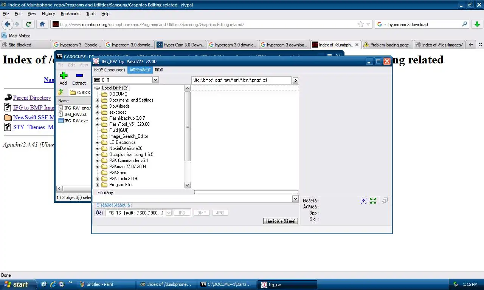Click the file filter text field

pyautogui.click(x=241, y=80)
